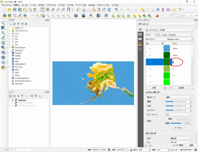Open the grayscale Off dropdown
The height and width of the screenshot is (152, 198).
(179, 115)
